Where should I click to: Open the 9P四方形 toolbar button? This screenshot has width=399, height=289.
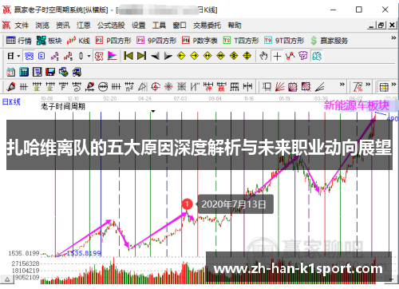coord(156,41)
